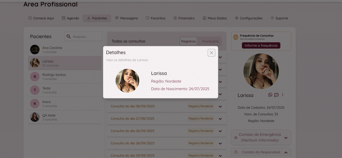Open the Agenda tab

70,18
